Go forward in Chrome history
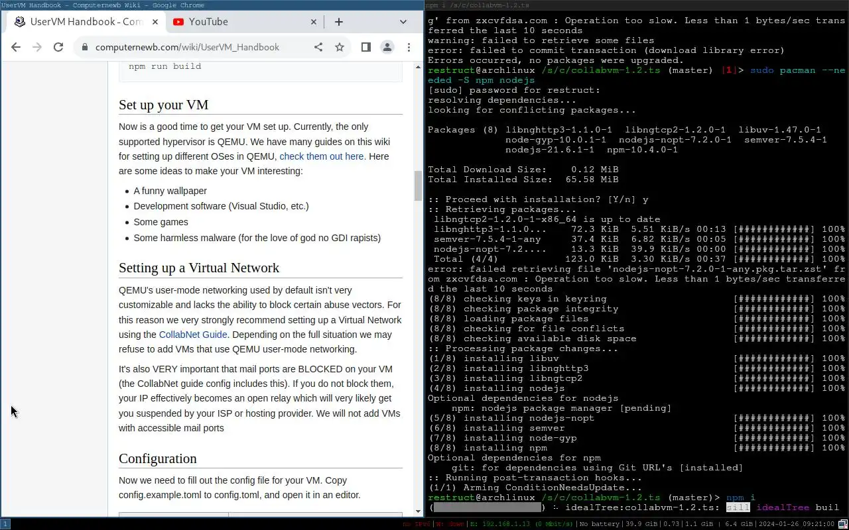The height and width of the screenshot is (530, 849). (37, 47)
